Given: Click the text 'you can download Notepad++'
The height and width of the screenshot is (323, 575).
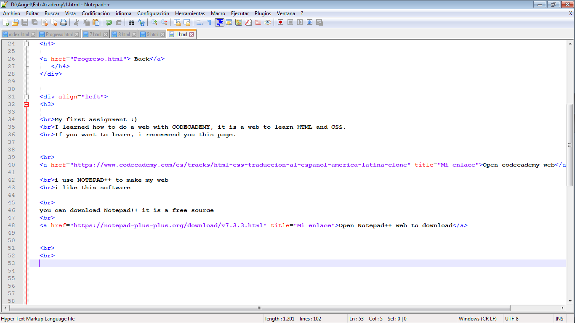Looking at the screenshot, I should 89,210.
